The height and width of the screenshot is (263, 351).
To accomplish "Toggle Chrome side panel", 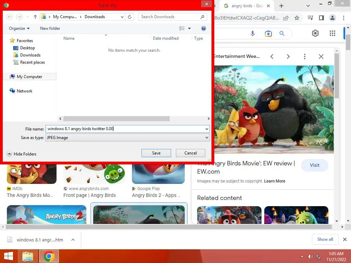I will click(321, 18).
